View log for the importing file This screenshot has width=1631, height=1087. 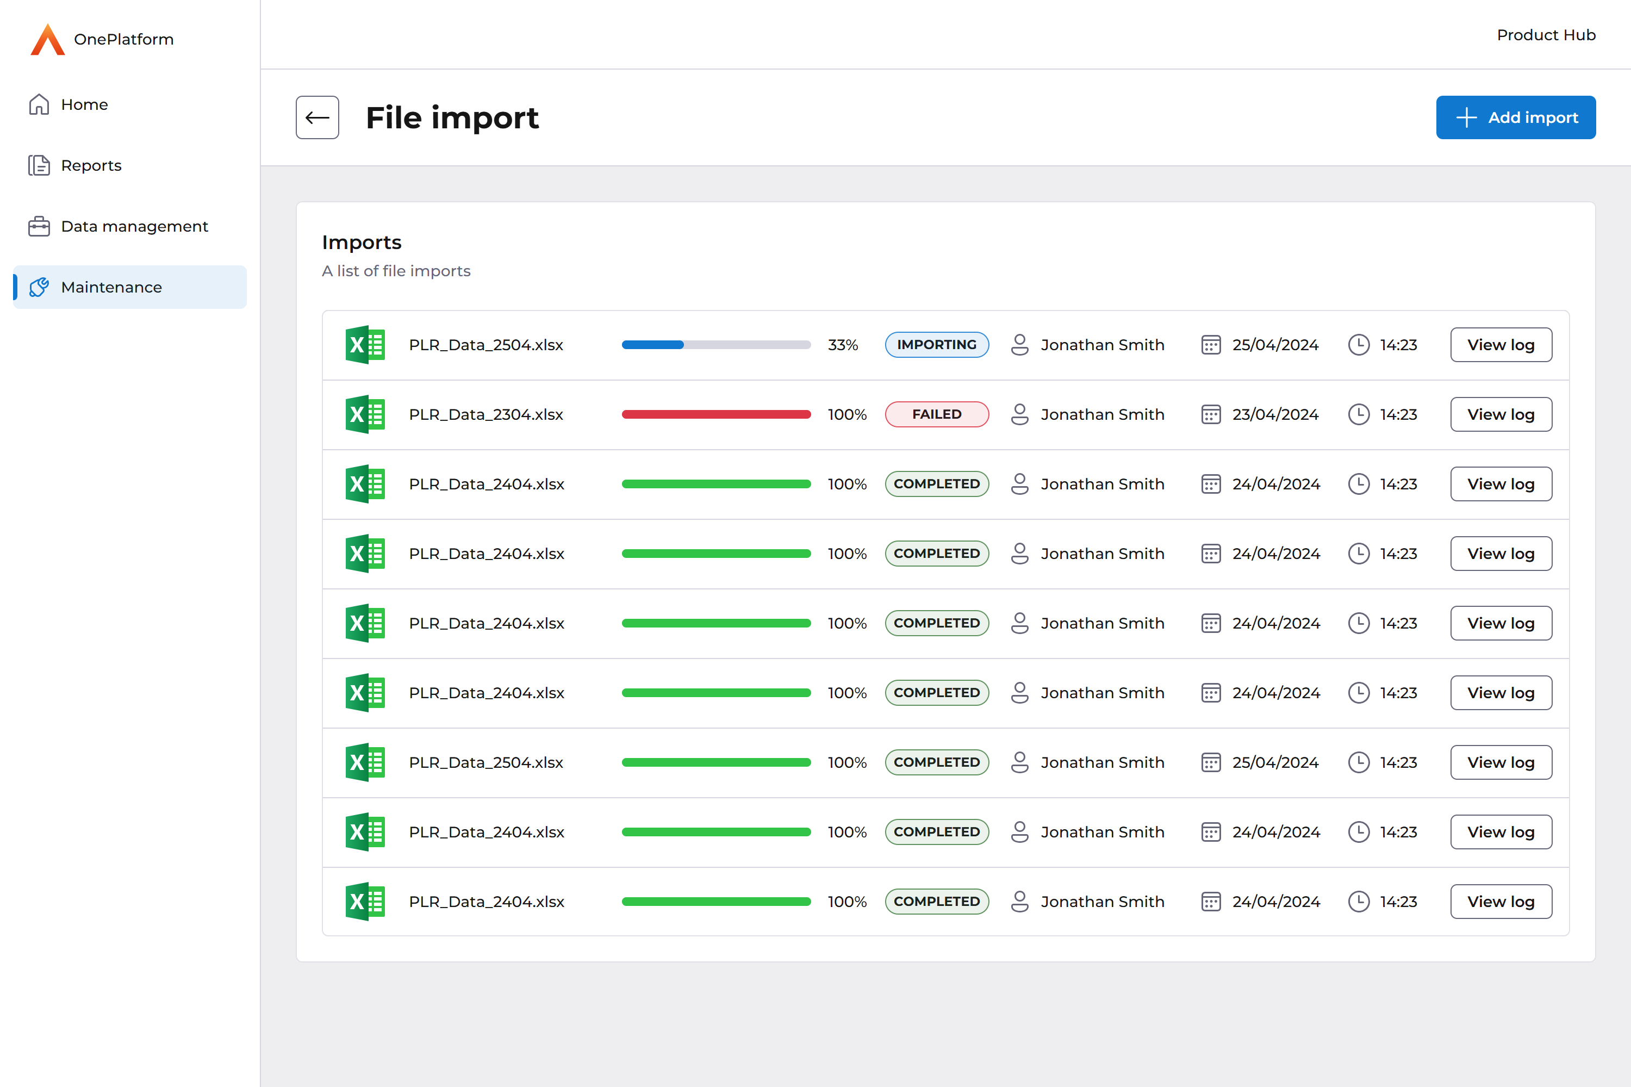pyautogui.click(x=1501, y=345)
